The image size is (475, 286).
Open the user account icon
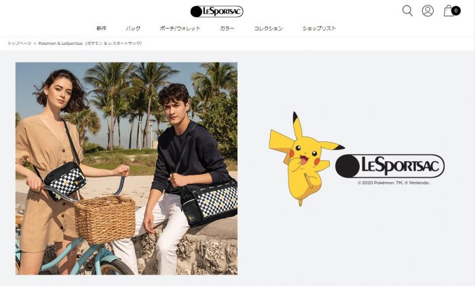tap(427, 11)
